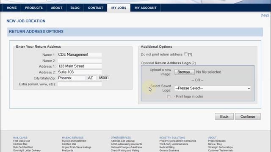The height and width of the screenshot is (152, 271).
Task: Go to the ABOUT navigation tab
Action: pyautogui.click(x=56, y=8)
